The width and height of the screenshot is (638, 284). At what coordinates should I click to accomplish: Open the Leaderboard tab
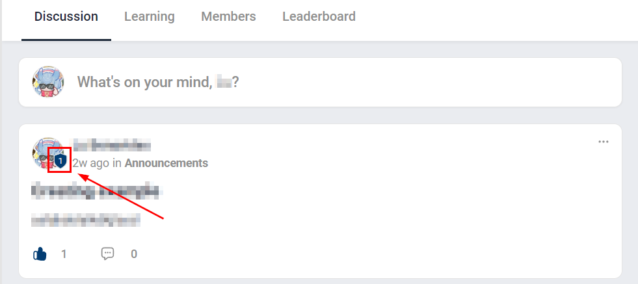tap(319, 16)
